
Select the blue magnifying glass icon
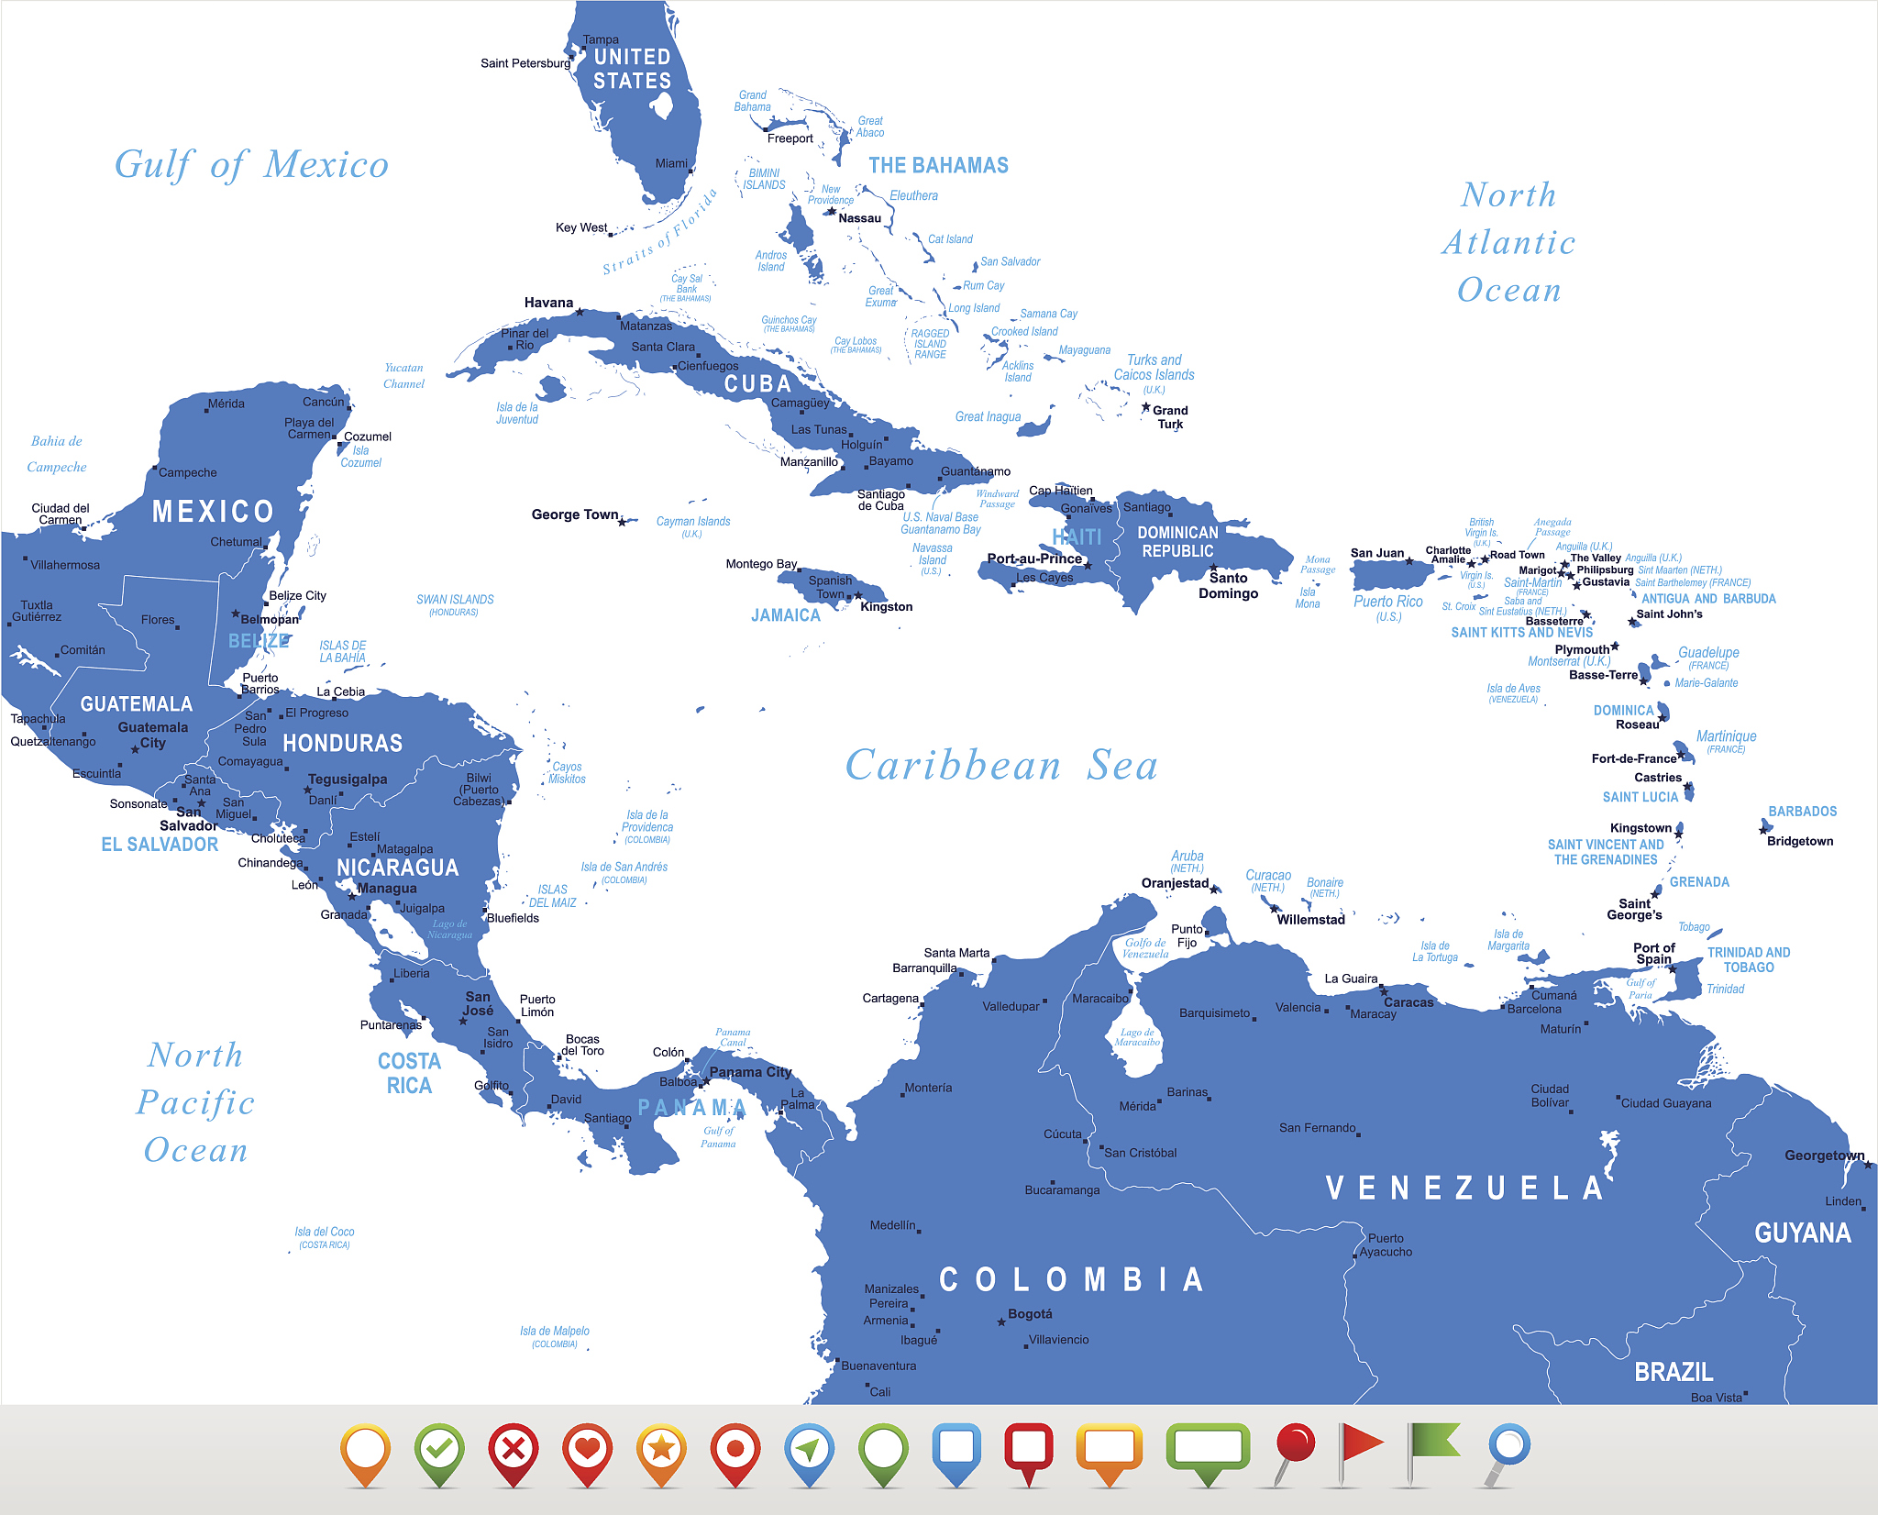point(1507,1455)
